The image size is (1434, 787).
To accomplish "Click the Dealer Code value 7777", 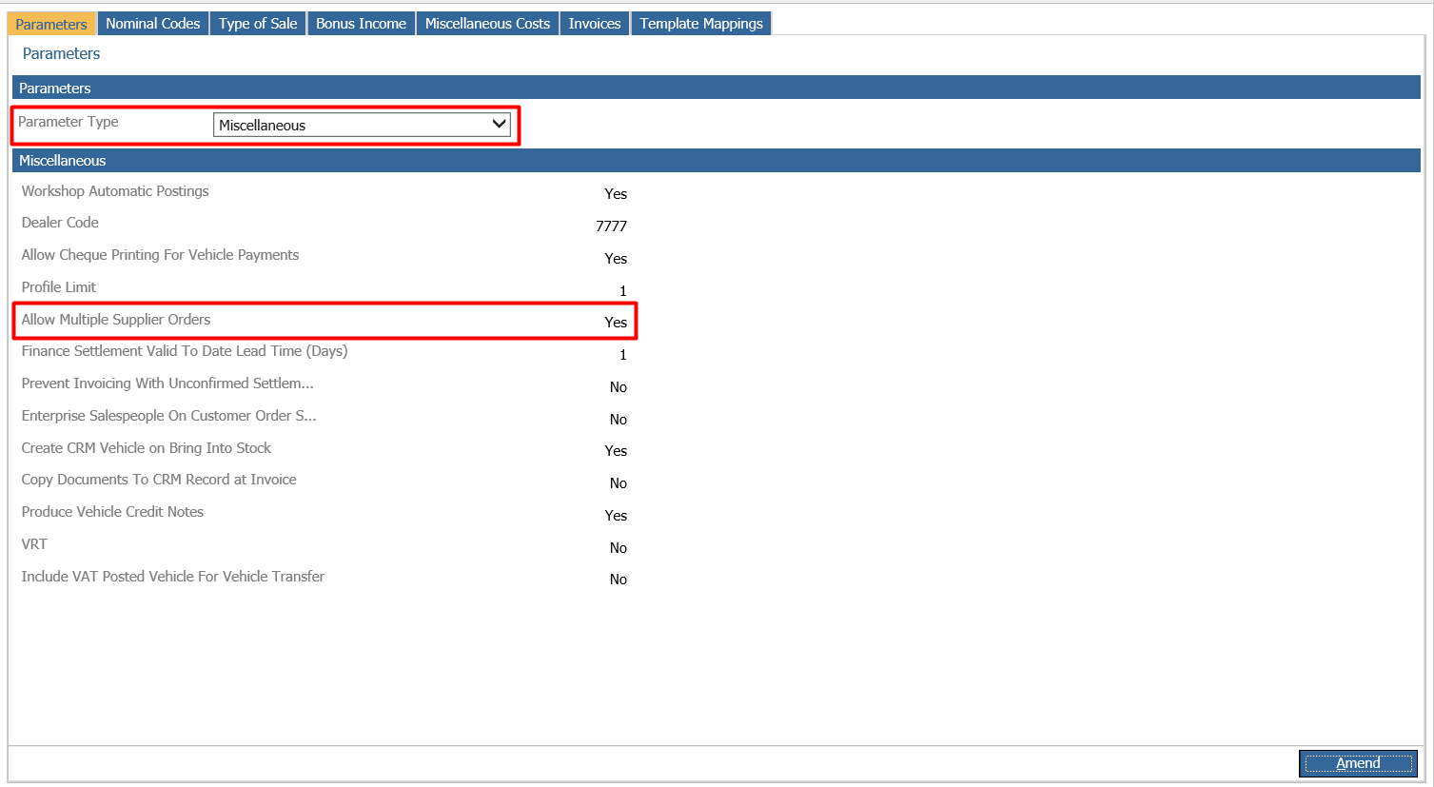I will [611, 226].
